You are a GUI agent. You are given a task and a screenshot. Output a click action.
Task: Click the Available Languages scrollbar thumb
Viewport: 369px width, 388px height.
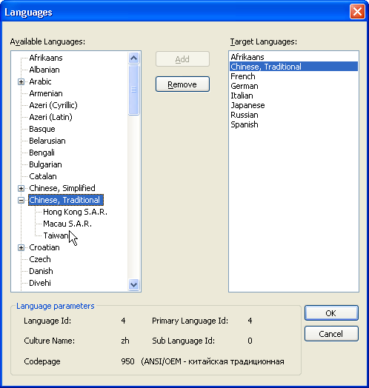(133, 90)
